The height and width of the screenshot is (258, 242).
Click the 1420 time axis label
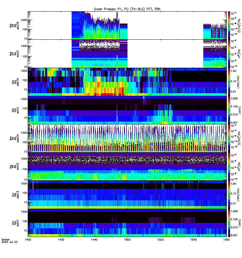[x=61, y=240]
